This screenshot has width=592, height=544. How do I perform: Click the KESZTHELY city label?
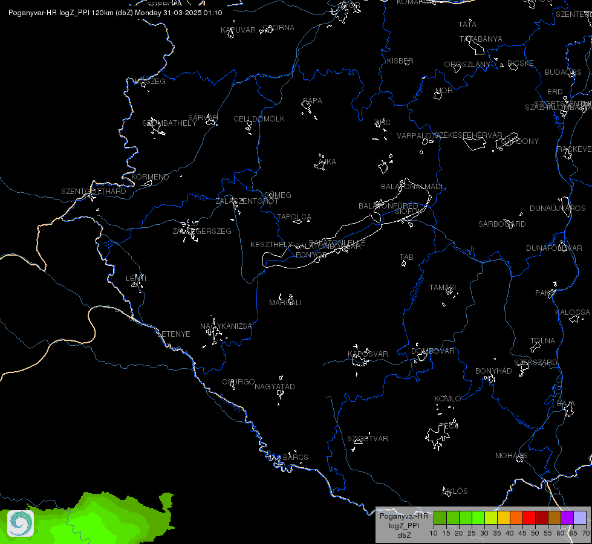pos(272,245)
